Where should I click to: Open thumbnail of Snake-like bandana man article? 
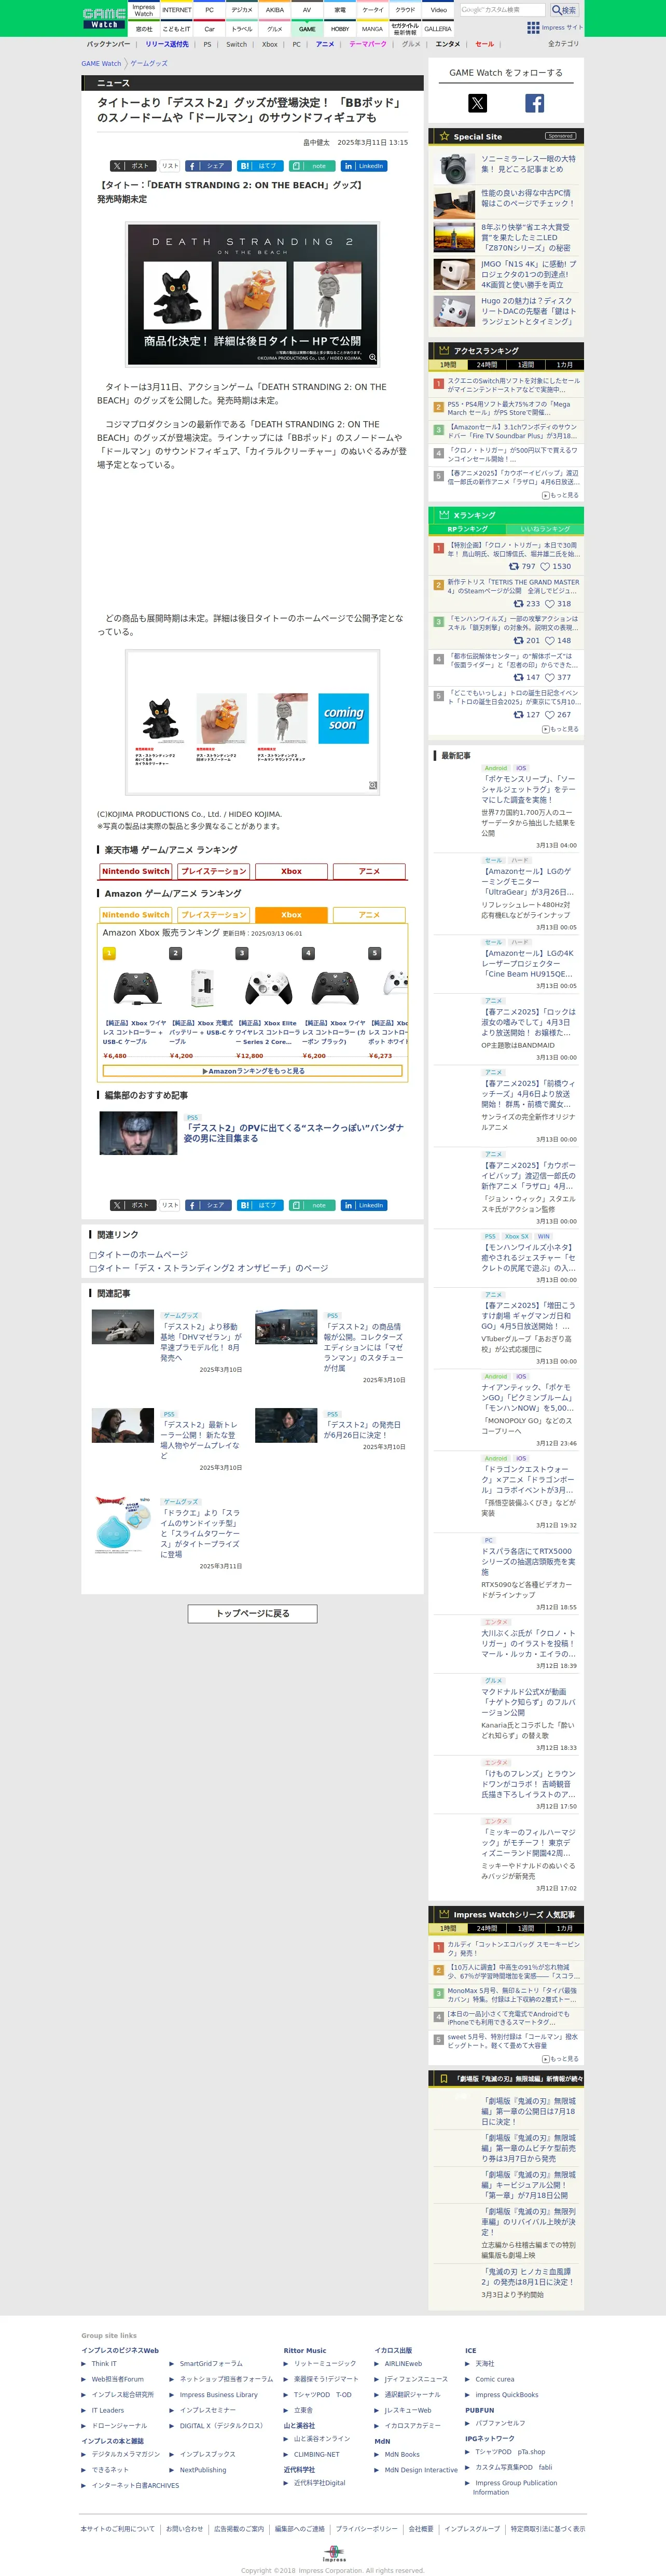click(138, 1133)
